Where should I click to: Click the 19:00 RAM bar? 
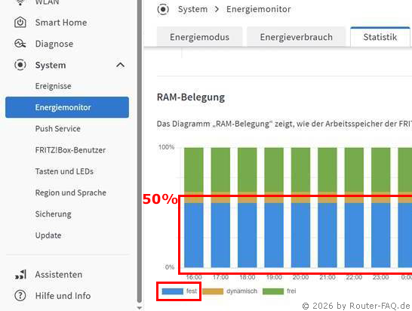[274, 208]
